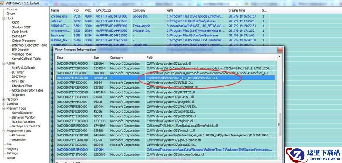This screenshot has width=342, height=163.
Task: Collapse the Kernel tree node
Action: 4,63
